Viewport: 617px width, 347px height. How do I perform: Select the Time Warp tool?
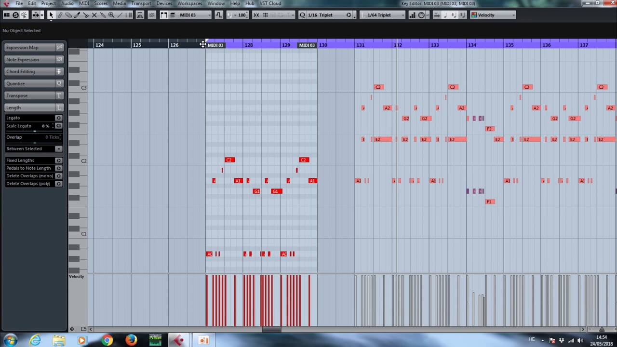(x=129, y=15)
